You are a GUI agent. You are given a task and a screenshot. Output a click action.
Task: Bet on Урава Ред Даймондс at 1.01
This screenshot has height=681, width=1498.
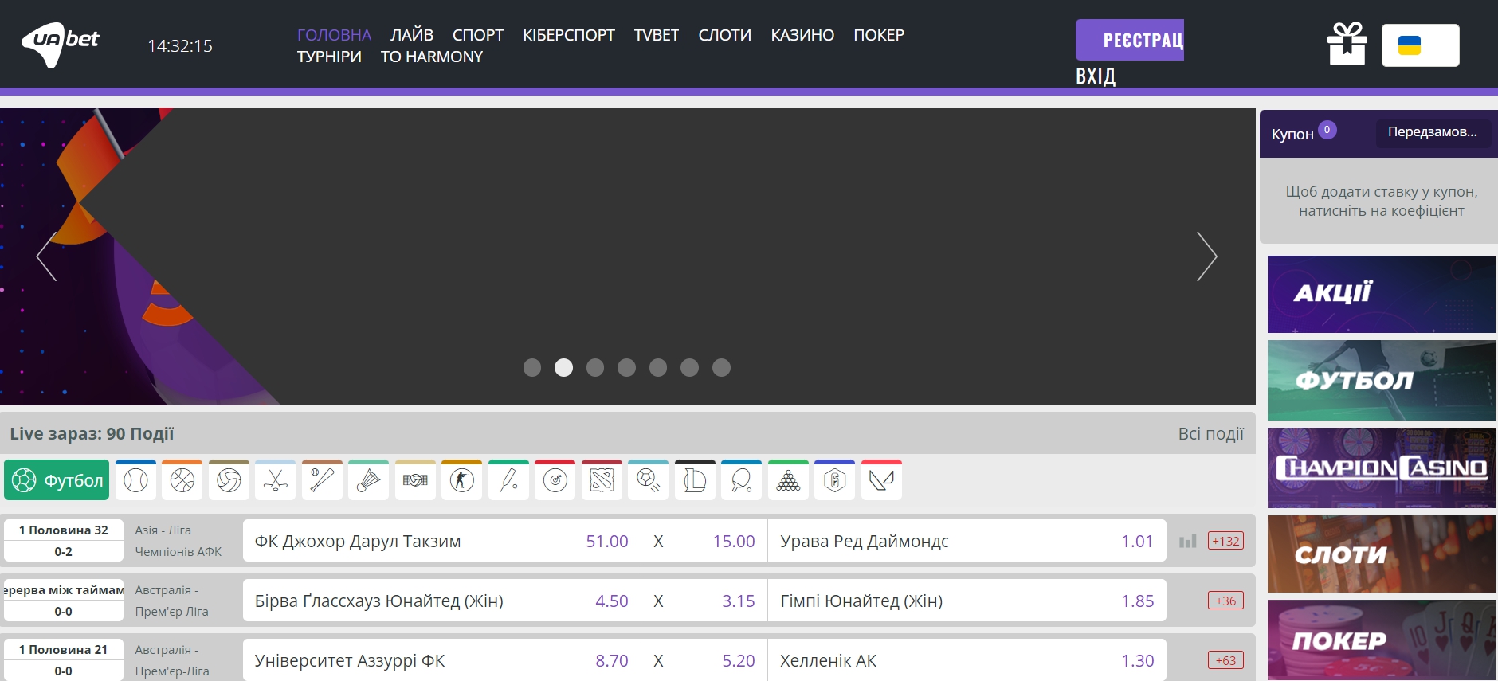(967, 542)
